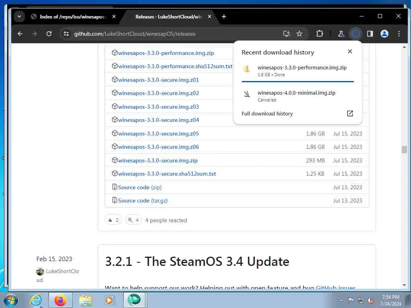Viewport: 411px width, 308px height.
Task: Expand the tab search dropdown
Action: pyautogui.click(x=19, y=16)
